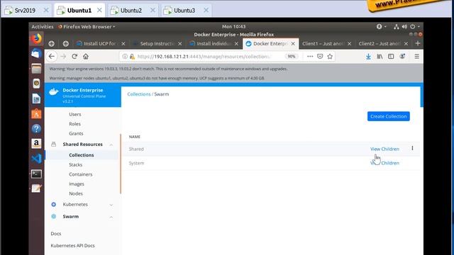Open new Firefox tab with plus
The image size is (454, 255).
click(418, 43)
